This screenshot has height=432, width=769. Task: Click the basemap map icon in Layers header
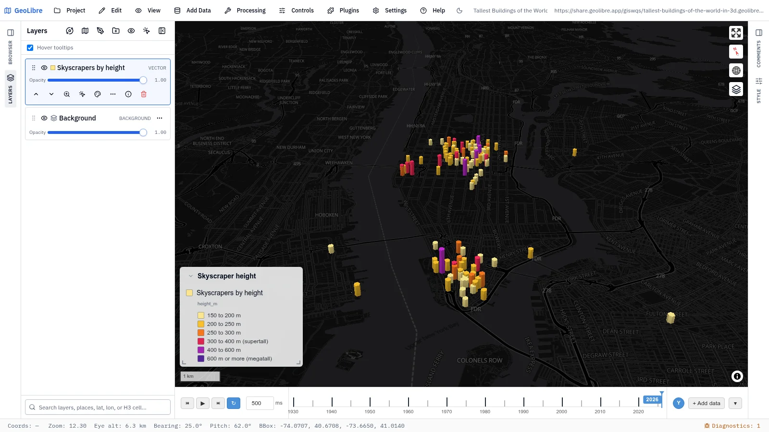[85, 31]
